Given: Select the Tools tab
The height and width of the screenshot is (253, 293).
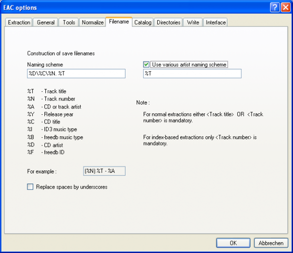Looking at the screenshot, I should click(69, 22).
